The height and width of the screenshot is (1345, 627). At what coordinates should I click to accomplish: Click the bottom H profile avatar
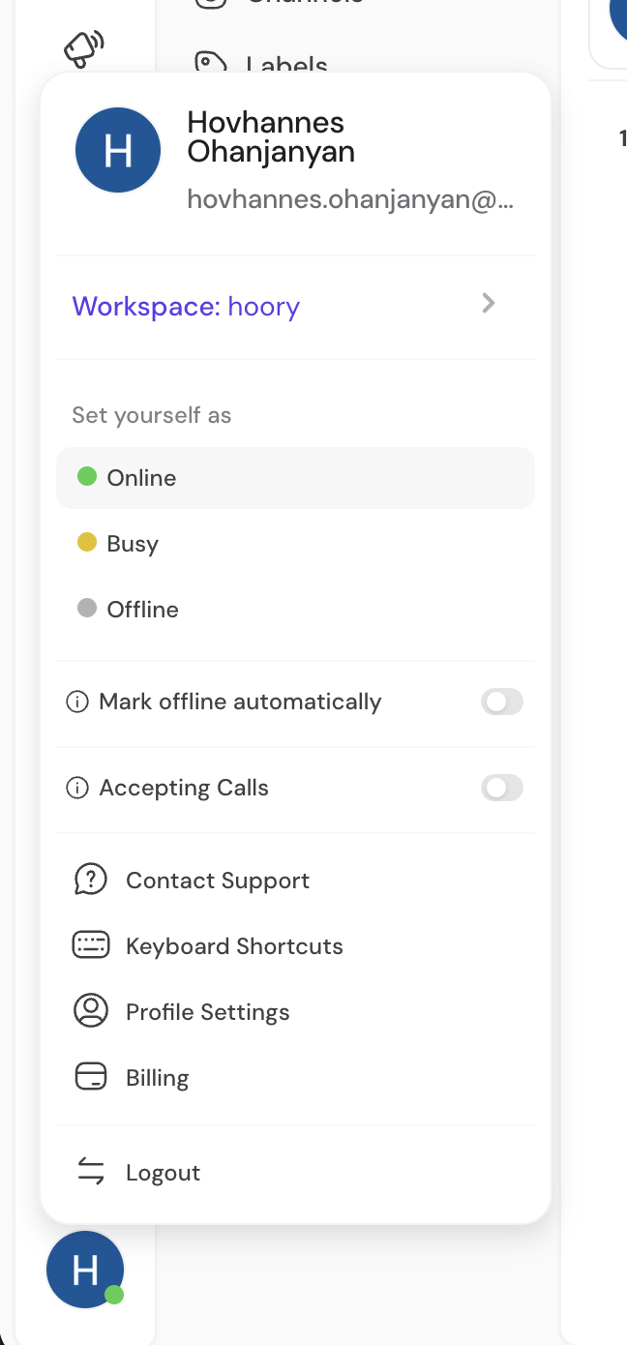click(x=85, y=1269)
